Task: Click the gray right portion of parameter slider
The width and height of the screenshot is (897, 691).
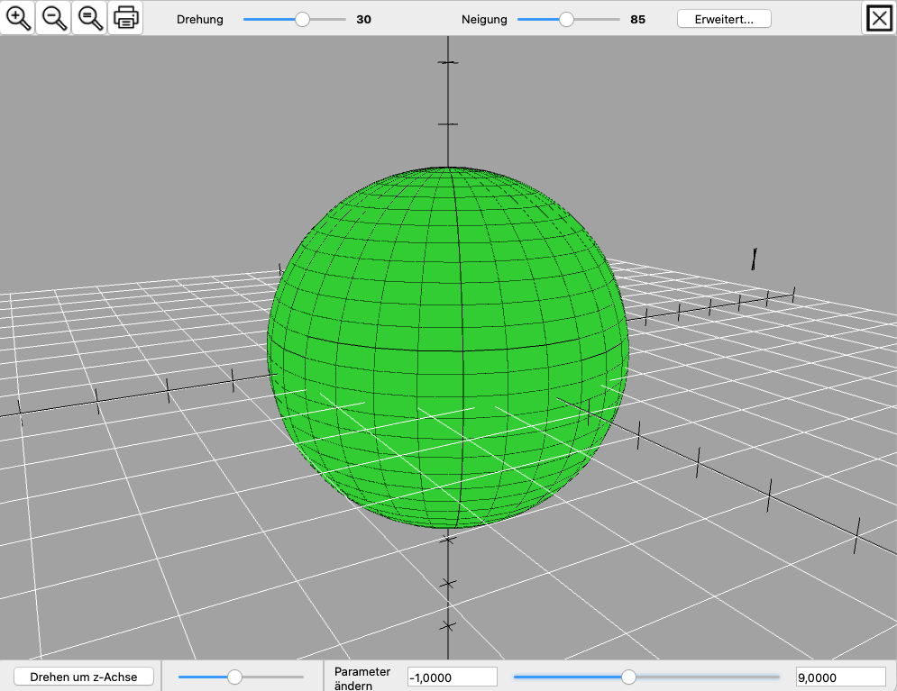Action: tap(721, 677)
